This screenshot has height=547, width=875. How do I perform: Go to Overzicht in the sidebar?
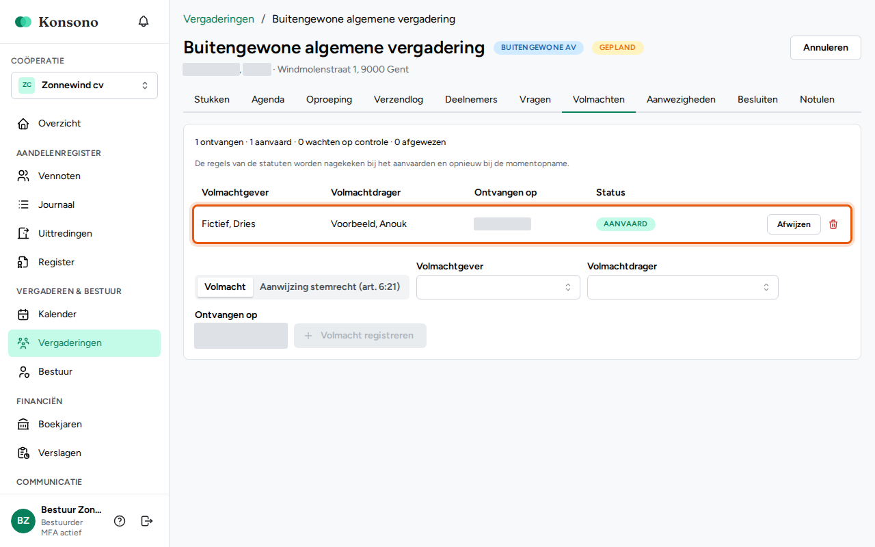tap(84, 124)
